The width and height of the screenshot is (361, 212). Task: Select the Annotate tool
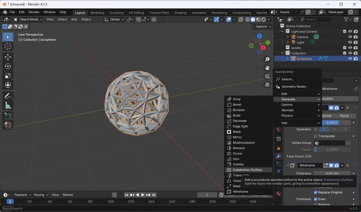8,96
